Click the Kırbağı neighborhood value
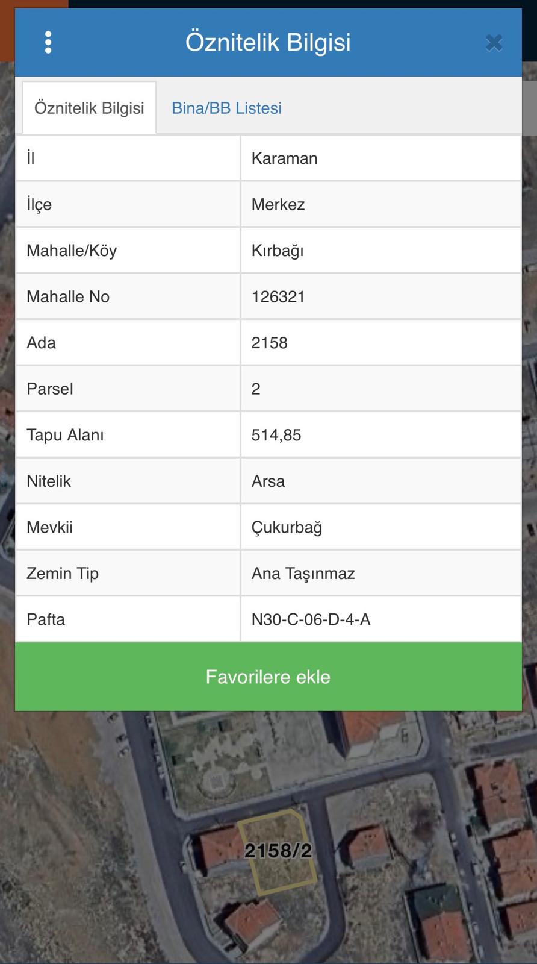This screenshot has width=537, height=964. 278,251
